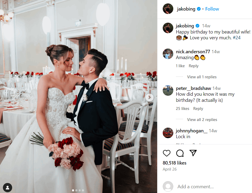Go to next photo with arrow
The width and height of the screenshot is (252, 193).
[150, 97]
